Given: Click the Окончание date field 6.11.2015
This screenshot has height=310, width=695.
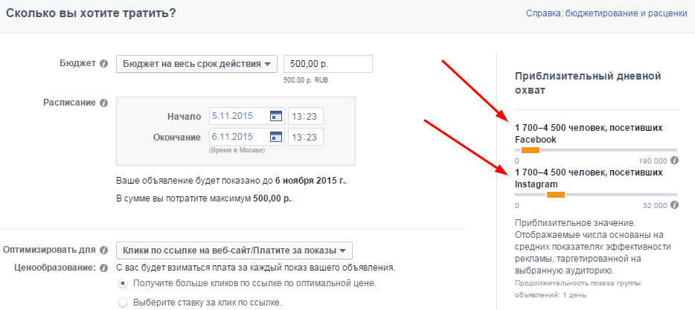Looking at the screenshot, I should pyautogui.click(x=238, y=137).
